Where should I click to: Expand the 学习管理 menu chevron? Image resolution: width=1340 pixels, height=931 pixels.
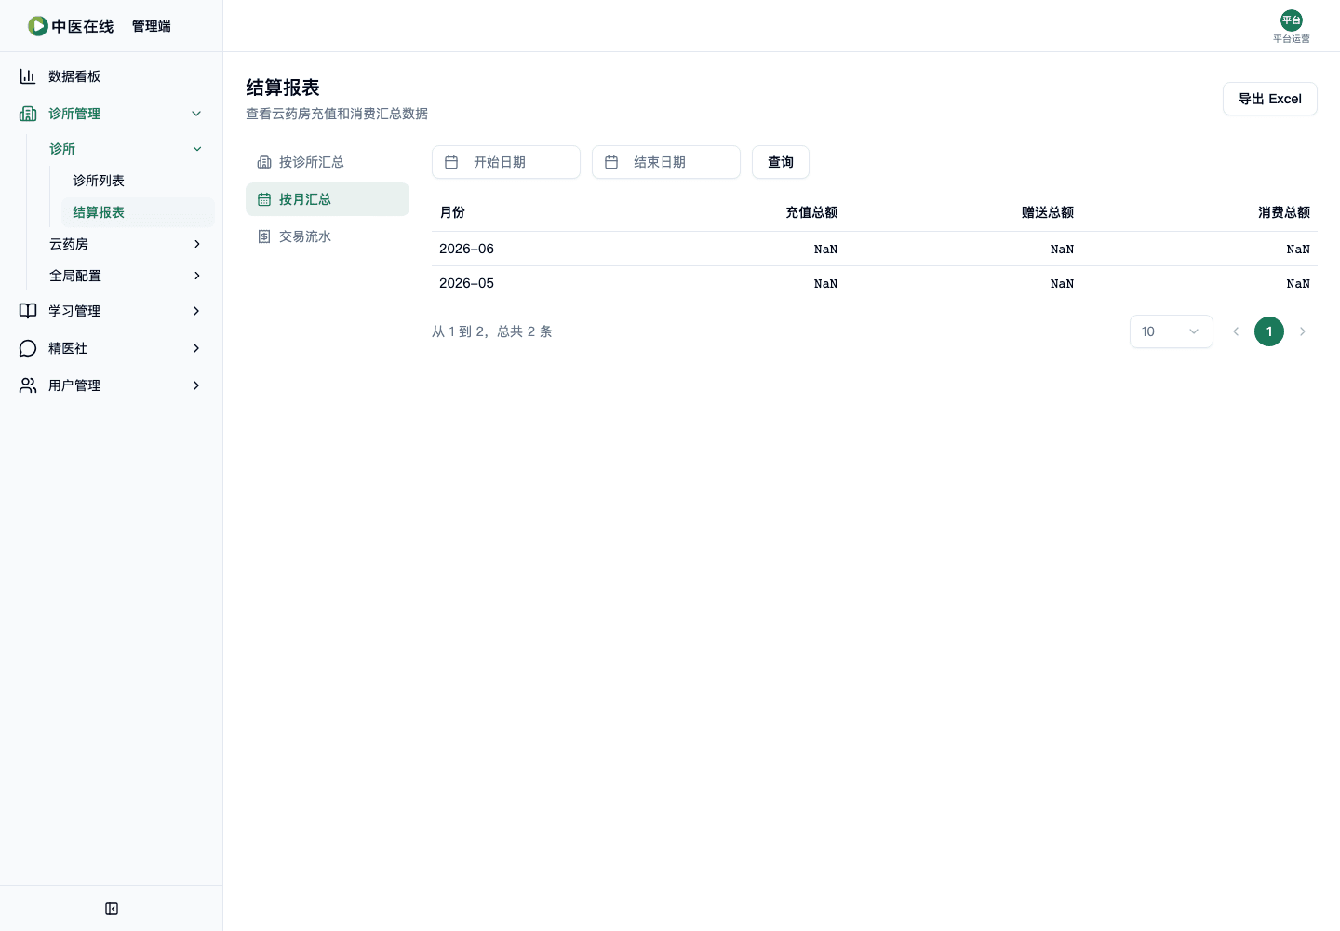[196, 311]
